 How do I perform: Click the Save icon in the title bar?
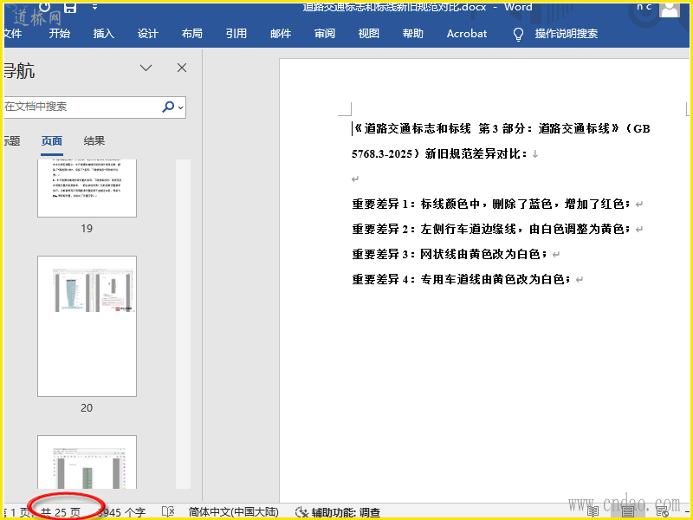pyautogui.click(x=70, y=8)
